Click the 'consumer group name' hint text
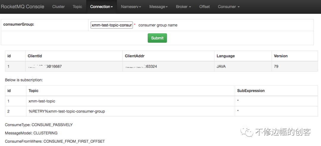The image size is (321, 146). click(x=158, y=25)
